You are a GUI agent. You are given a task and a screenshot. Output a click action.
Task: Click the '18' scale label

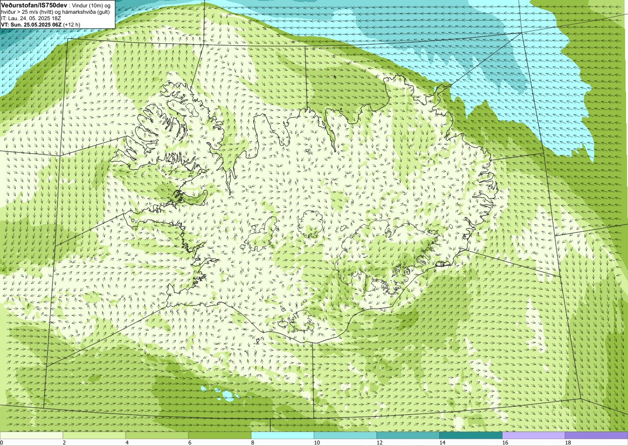point(569,443)
